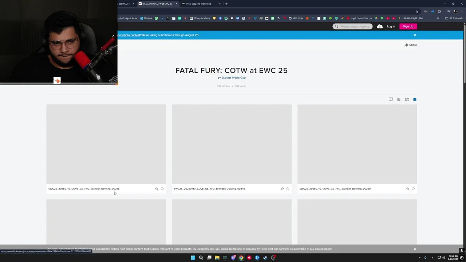Open File Explorer from the taskbar
This screenshot has width=466, height=262.
217,258
